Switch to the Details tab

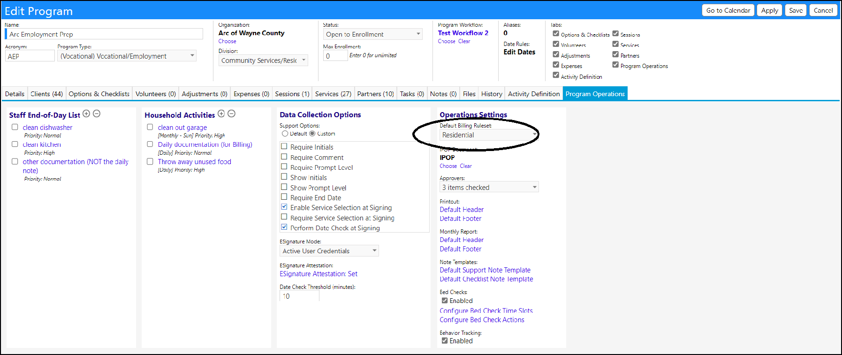[x=15, y=94]
